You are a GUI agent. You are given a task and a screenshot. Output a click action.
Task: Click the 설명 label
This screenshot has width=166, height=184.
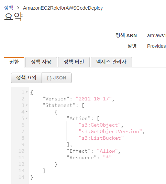coord(132,46)
